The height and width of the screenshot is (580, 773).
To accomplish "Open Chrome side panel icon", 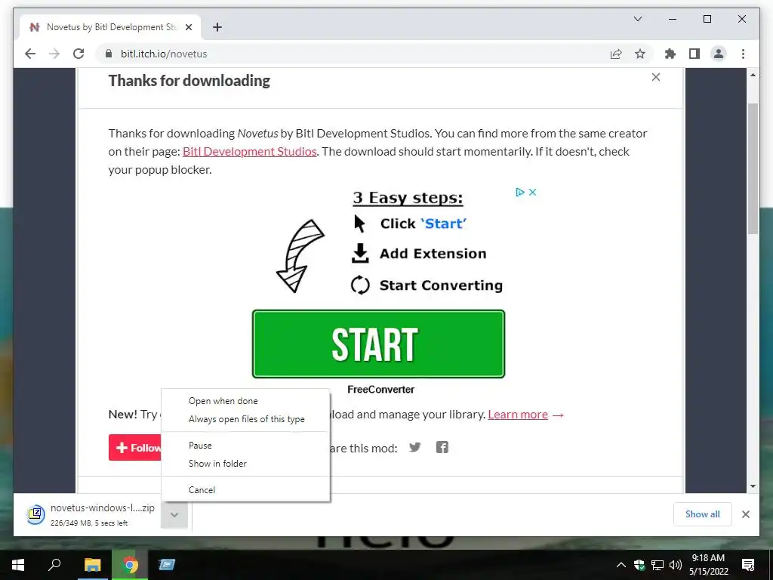I will click(694, 54).
